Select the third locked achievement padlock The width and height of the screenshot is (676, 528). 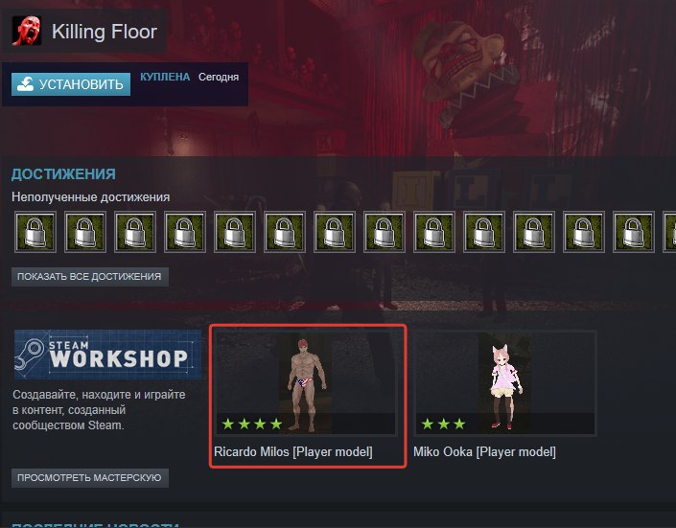pos(135,232)
